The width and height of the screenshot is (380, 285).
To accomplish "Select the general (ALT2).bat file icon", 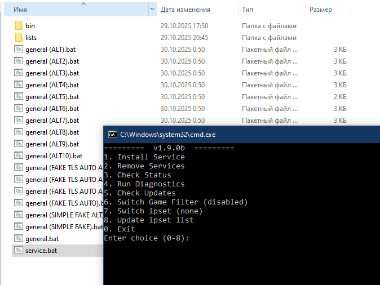I will click(x=19, y=61).
